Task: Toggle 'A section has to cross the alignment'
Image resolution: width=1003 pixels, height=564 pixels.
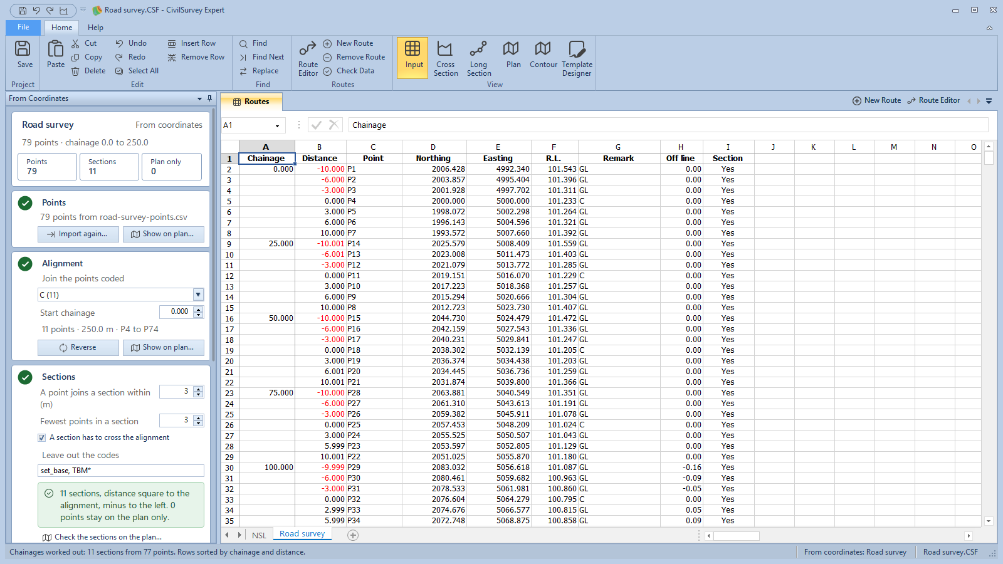Action: [x=42, y=437]
